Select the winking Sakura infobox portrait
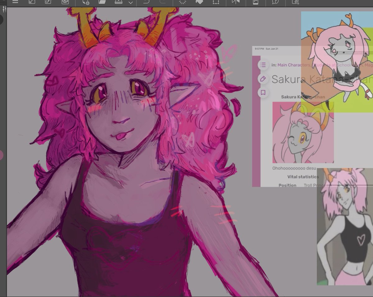Image resolution: width=373 pixels, height=297 pixels. click(x=303, y=132)
